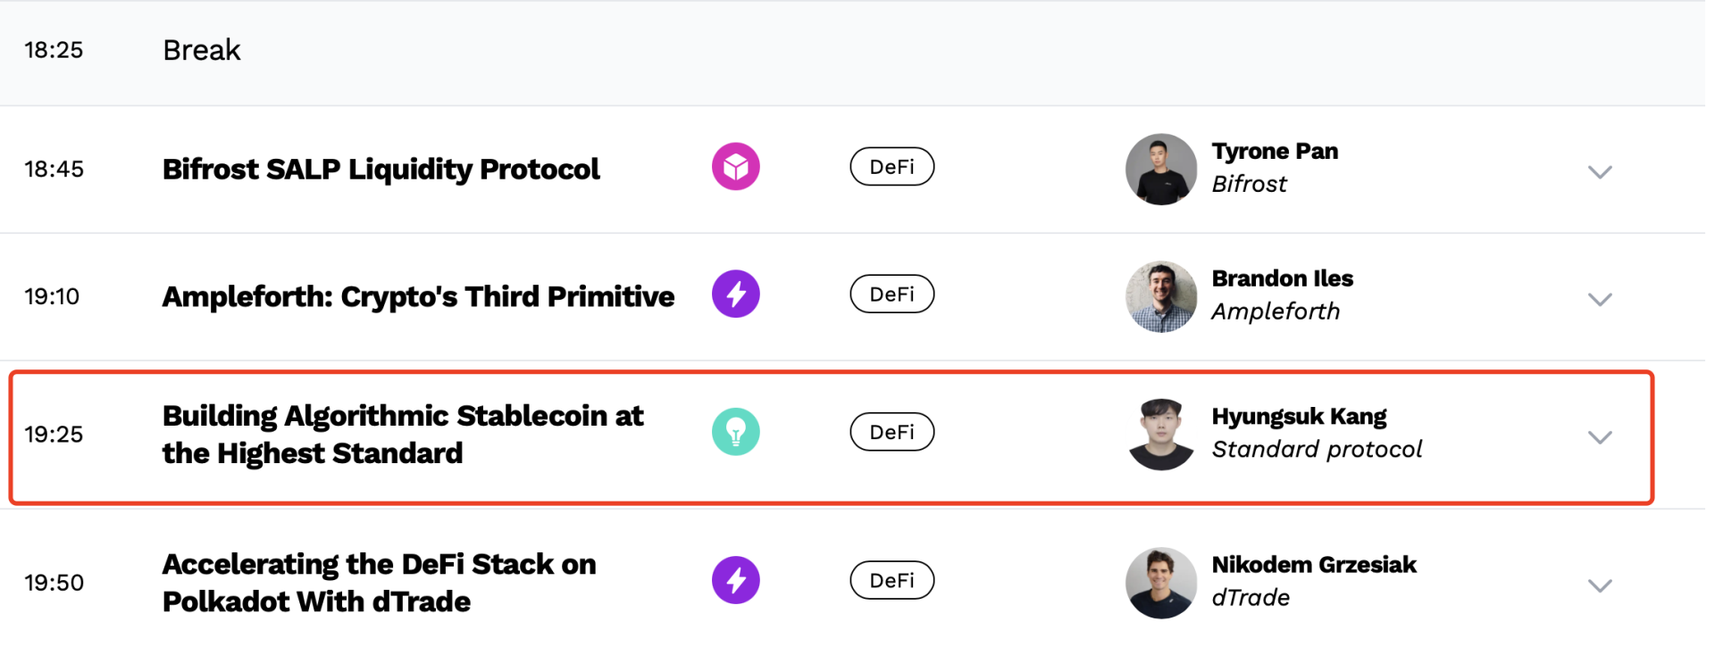The image size is (1715, 655).
Task: Open Accelerating the DeFi Stack talk title
Action: click(x=379, y=583)
